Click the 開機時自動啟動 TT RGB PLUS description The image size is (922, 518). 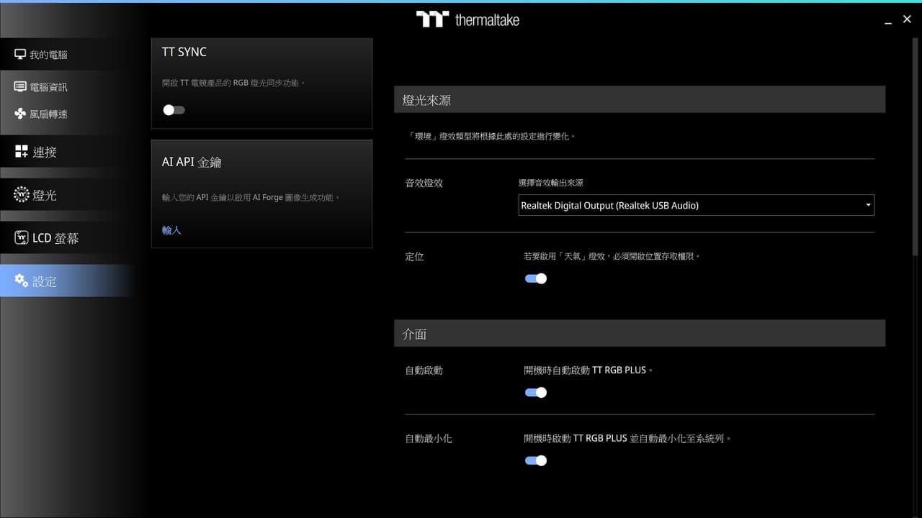tap(588, 371)
